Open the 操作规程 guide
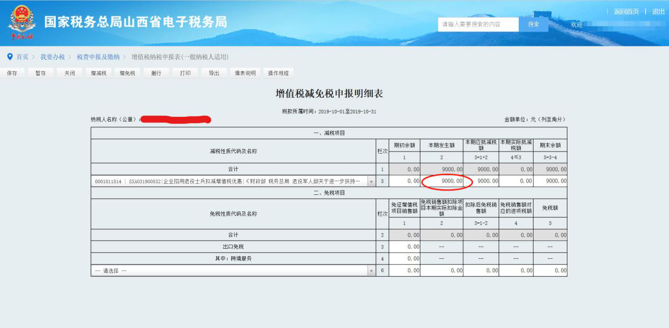 [278, 73]
